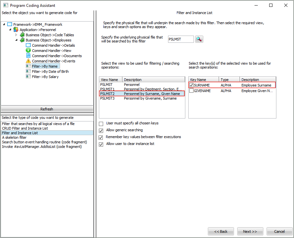294x238 pixels.
Task: Select the PSLMST3 view row
Action: coord(142,98)
